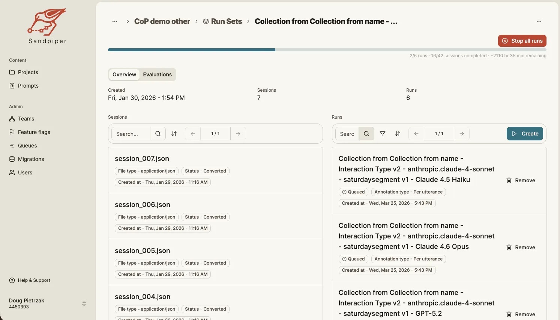
Task: Focus the runs Search field
Action: [x=347, y=134]
